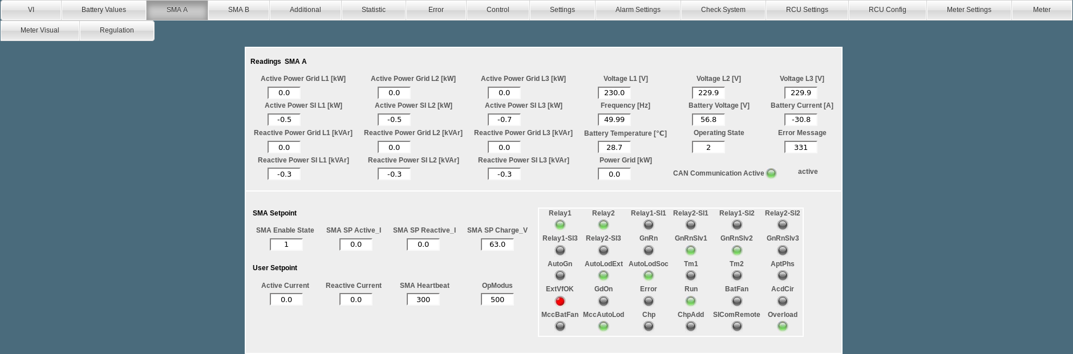
Task: Click the BatFan status indicator
Action: pos(737,301)
